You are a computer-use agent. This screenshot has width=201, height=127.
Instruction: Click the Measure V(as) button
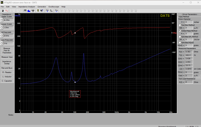tap(7, 57)
